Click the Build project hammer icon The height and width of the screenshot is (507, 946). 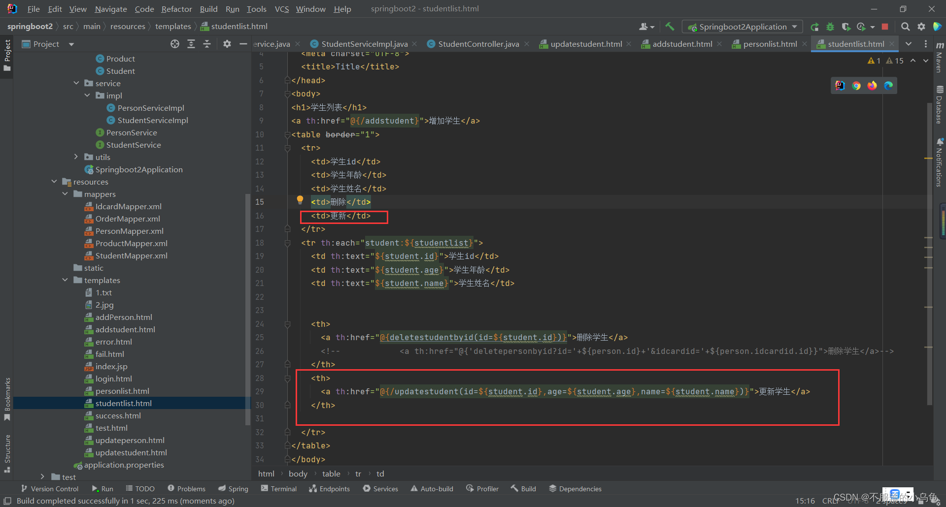(670, 27)
